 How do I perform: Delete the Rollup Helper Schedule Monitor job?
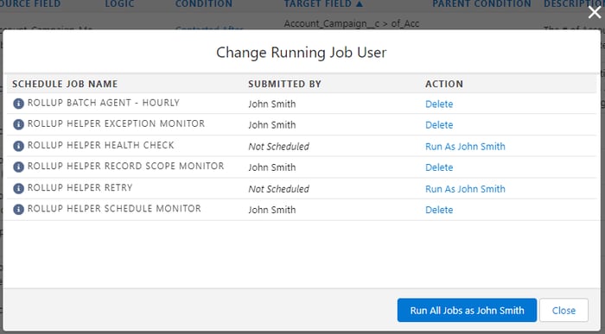tap(439, 210)
